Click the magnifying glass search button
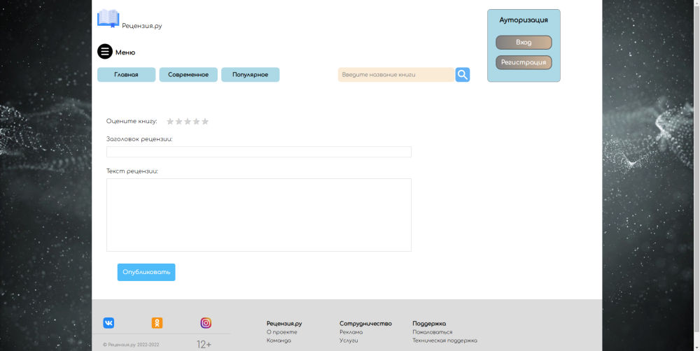This screenshot has height=351, width=700. (x=463, y=75)
